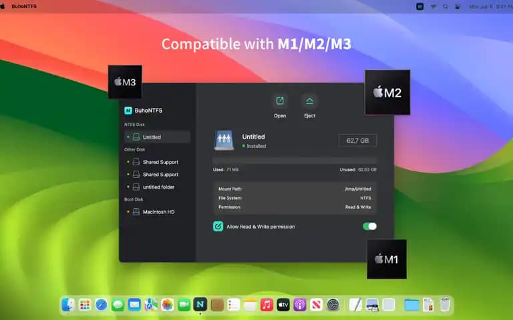Select the untitled folder disk
The image size is (513, 320).
pos(157,187)
